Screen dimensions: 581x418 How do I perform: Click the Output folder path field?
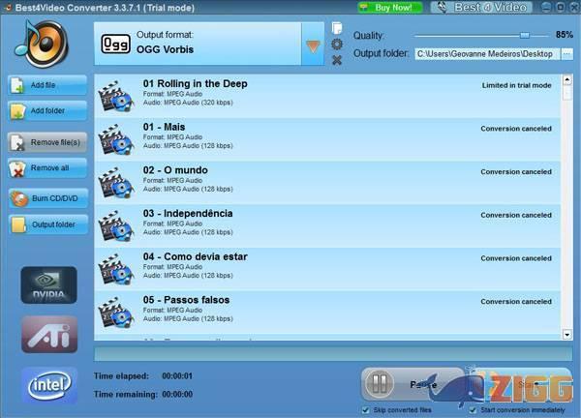[487, 54]
